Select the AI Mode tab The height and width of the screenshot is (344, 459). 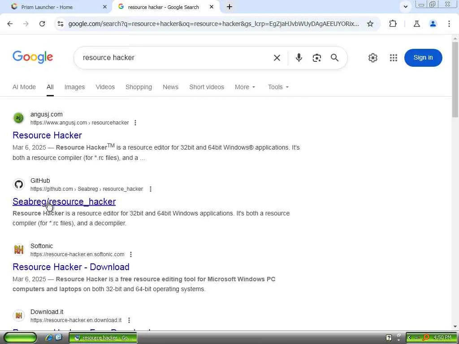pyautogui.click(x=24, y=87)
